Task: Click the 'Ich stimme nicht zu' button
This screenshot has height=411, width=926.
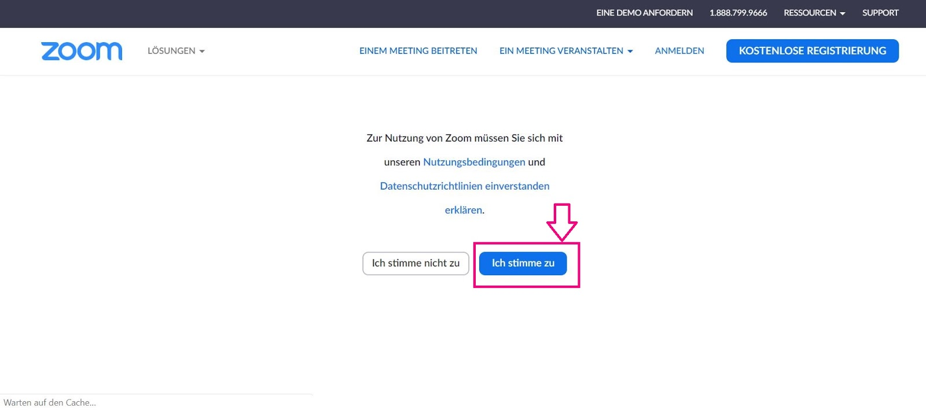Action: click(416, 263)
